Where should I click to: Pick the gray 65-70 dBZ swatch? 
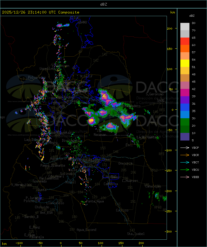pos(185,34)
